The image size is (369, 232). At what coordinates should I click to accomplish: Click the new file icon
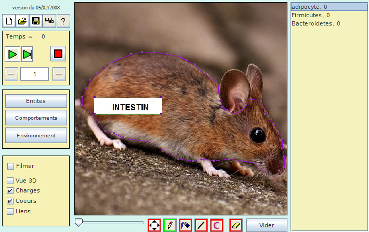coord(9,21)
